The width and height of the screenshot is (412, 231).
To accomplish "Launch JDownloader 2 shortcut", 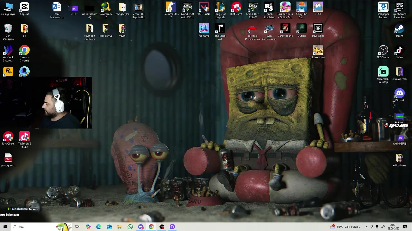I will [106, 10].
